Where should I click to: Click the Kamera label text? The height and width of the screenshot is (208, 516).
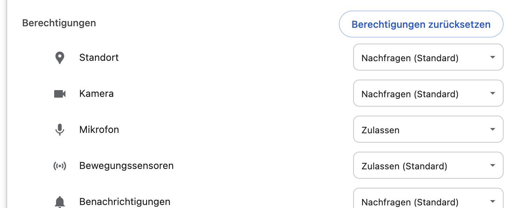(96, 93)
